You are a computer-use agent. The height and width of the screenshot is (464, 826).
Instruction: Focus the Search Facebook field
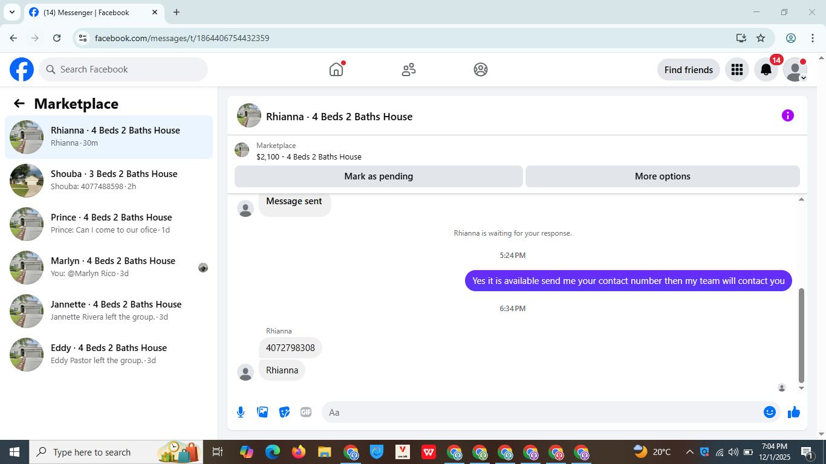[x=124, y=69]
